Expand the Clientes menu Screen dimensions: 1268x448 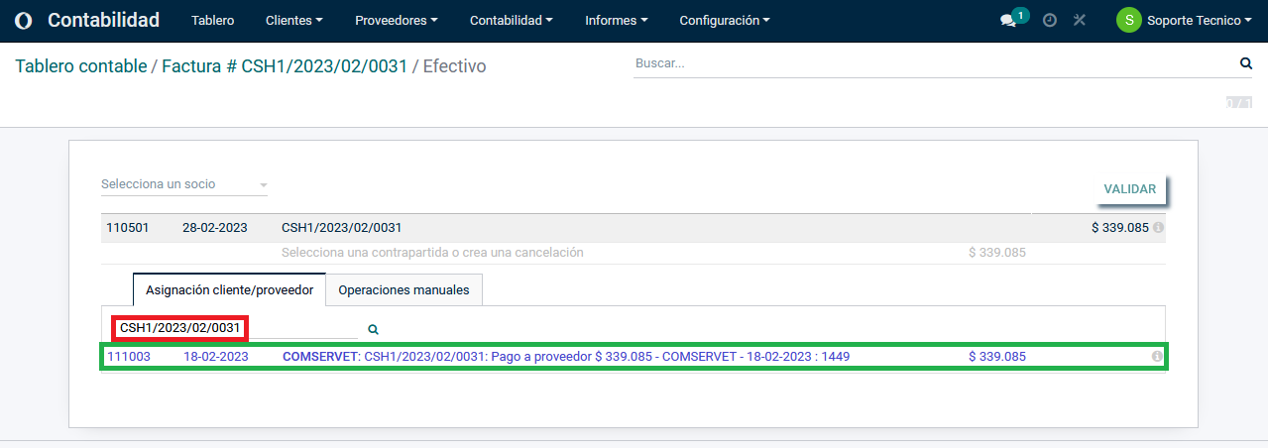coord(294,21)
